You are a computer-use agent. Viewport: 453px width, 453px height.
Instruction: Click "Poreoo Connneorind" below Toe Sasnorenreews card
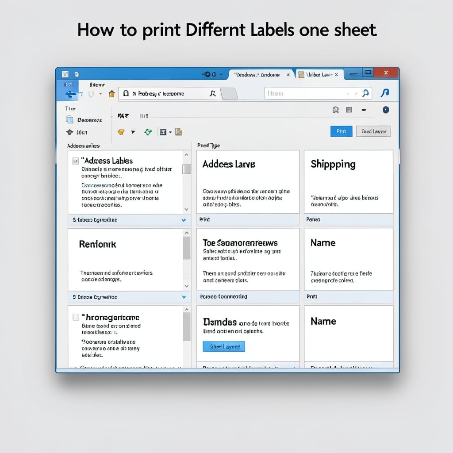[223, 297]
